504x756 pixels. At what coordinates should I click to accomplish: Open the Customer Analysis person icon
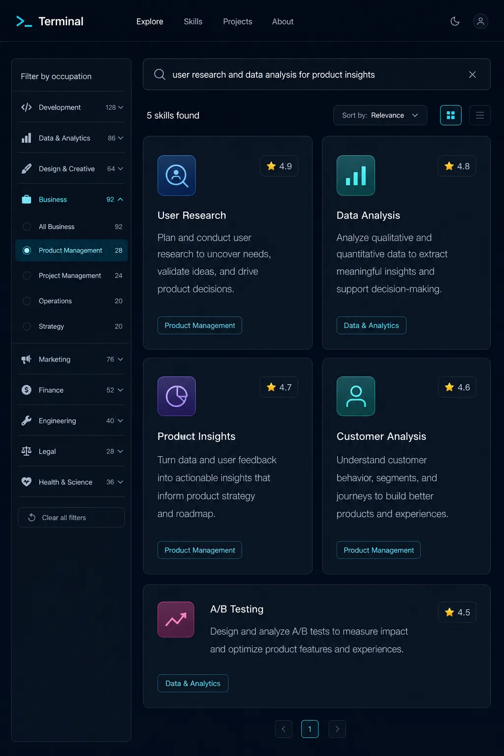point(356,396)
